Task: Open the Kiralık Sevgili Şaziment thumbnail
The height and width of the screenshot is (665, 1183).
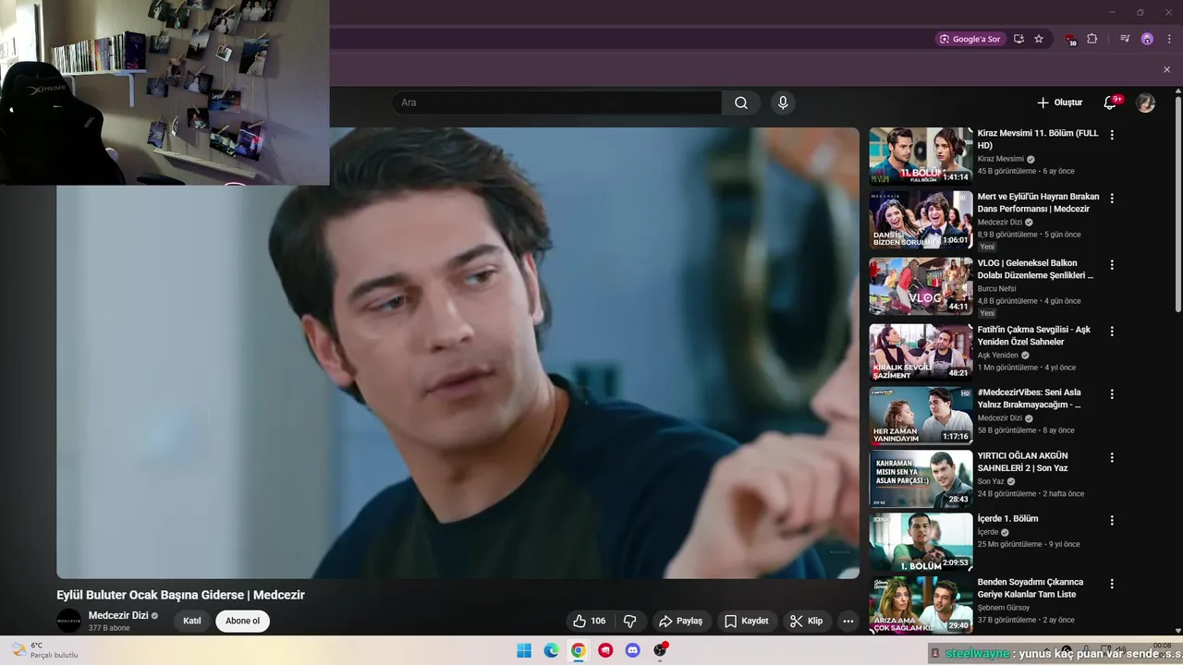Action: [x=921, y=353]
